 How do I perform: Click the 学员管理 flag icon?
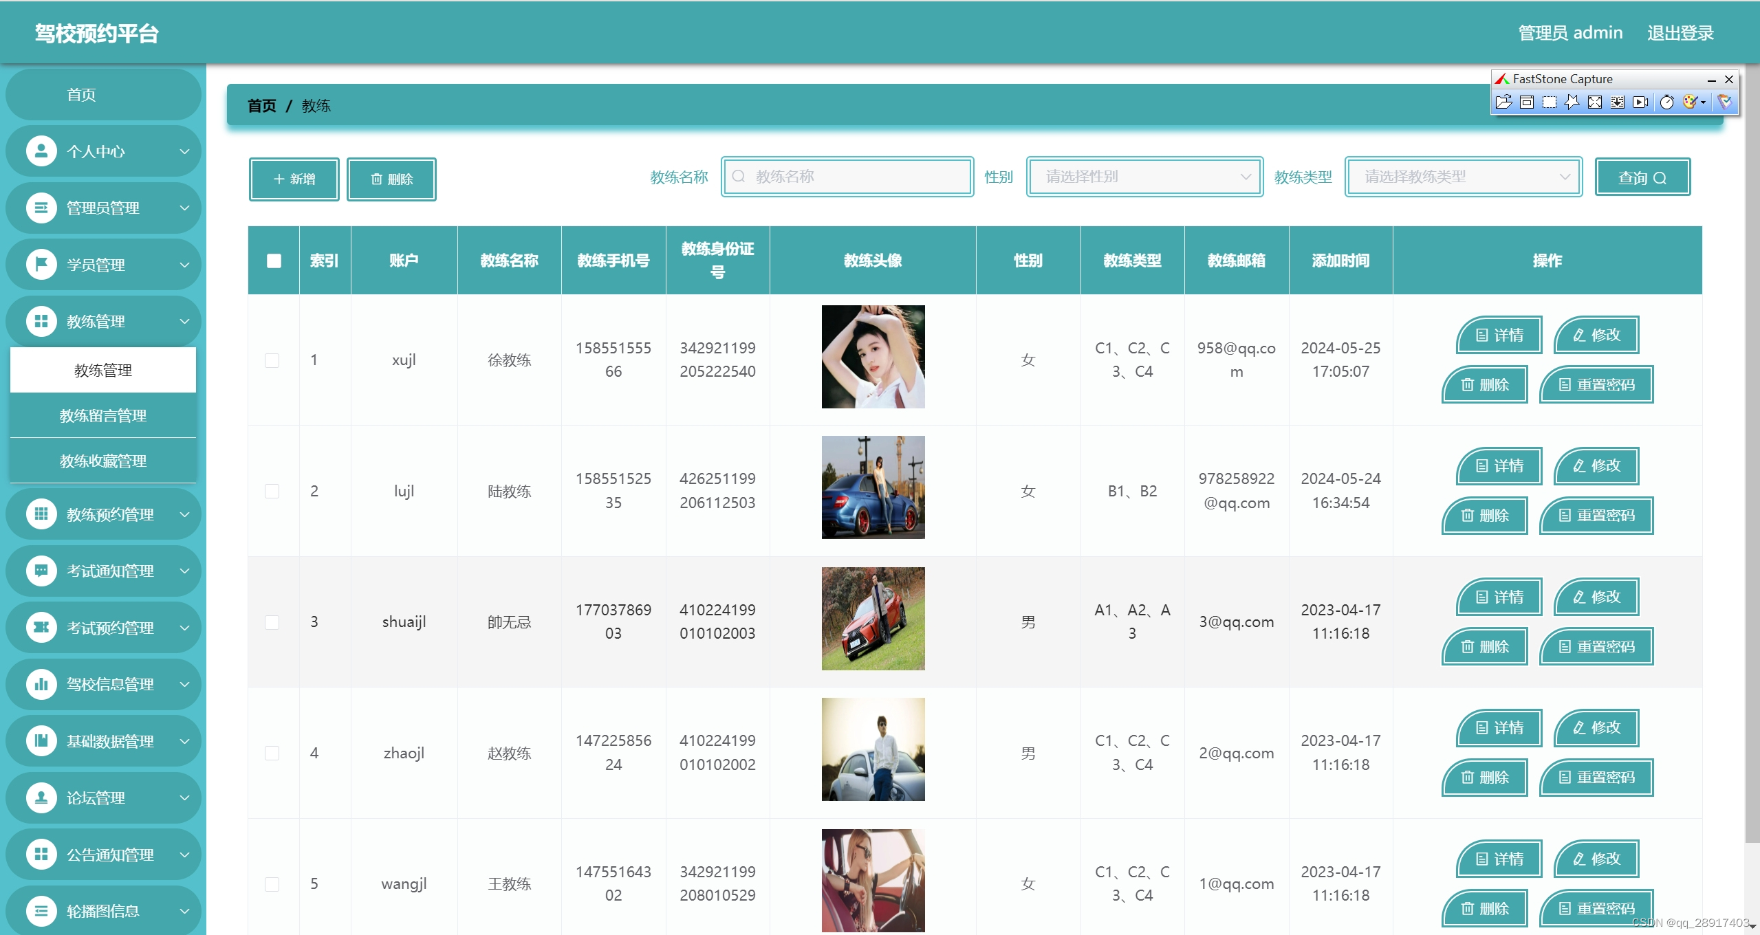point(41,265)
